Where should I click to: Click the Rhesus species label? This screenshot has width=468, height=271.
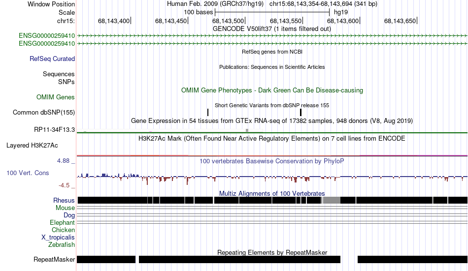tap(64, 200)
